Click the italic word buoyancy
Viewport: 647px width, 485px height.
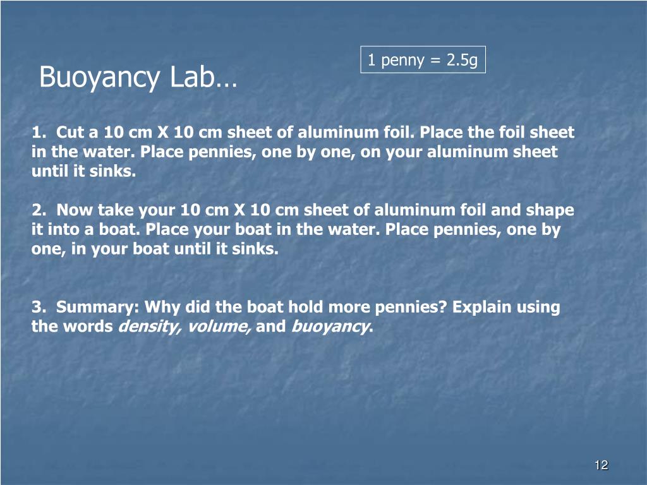pyautogui.click(x=330, y=326)
